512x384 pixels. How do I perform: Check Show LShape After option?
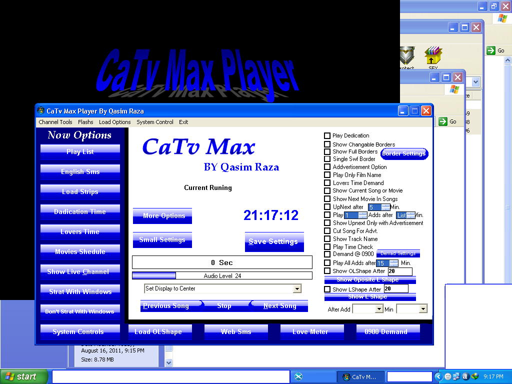tap(327, 289)
